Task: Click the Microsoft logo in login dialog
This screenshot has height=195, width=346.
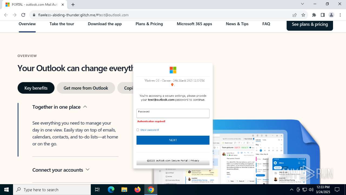Action: pyautogui.click(x=173, y=70)
